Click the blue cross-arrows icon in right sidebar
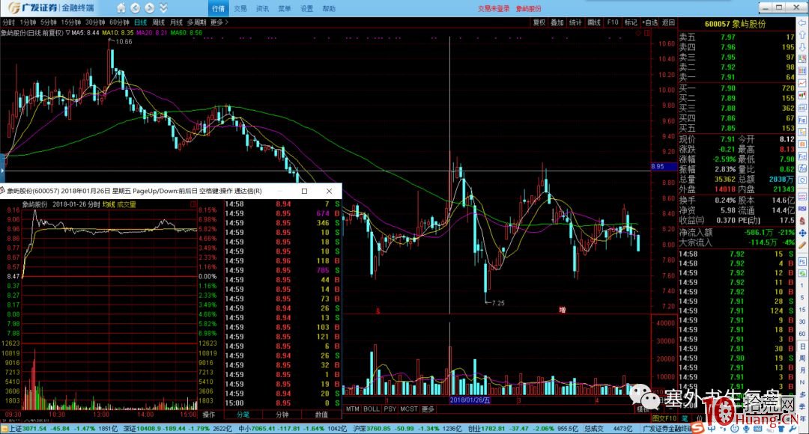 click(802, 233)
